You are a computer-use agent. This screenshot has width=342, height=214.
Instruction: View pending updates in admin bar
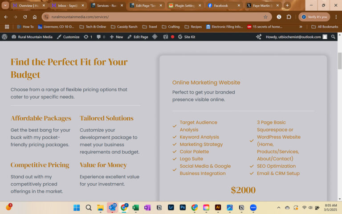pos(88,37)
